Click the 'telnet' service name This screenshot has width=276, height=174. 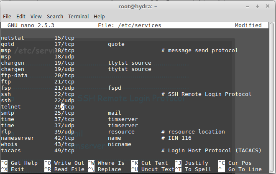pos(11,107)
